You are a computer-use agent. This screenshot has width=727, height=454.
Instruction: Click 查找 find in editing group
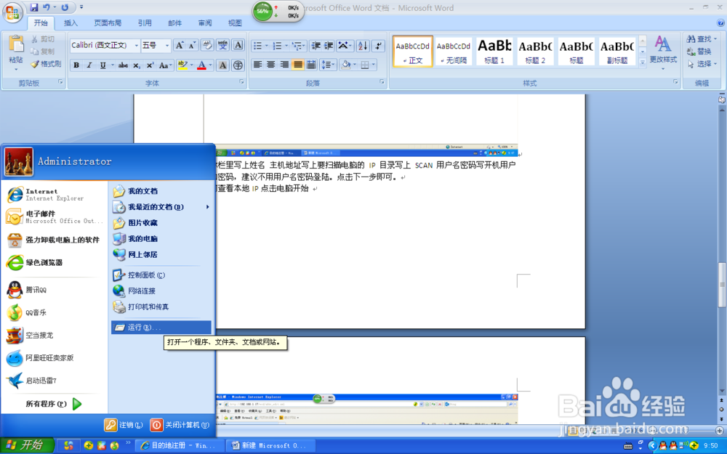[x=702, y=39]
